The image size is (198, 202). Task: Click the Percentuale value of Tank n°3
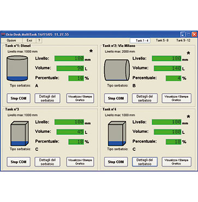point(76,142)
